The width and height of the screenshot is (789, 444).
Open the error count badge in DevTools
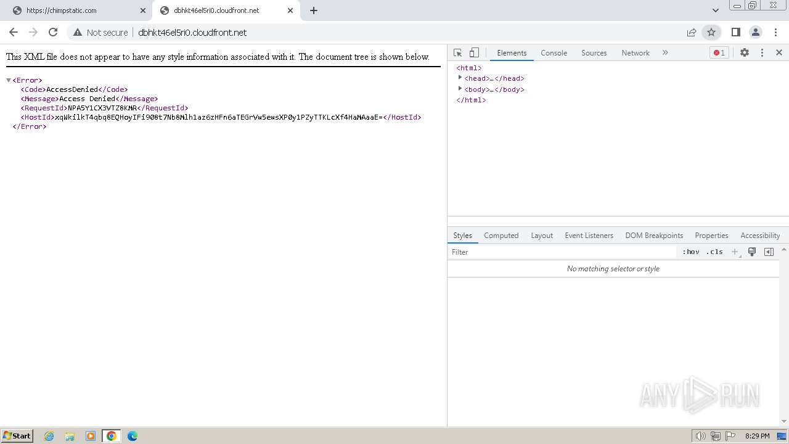coord(719,53)
